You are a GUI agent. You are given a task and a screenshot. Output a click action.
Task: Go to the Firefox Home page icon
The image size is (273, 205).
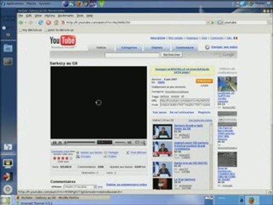click(x=56, y=22)
